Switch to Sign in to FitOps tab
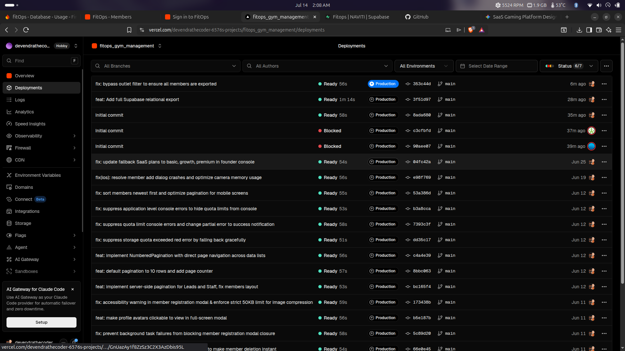Viewport: 625px width, 351px height. click(201, 17)
